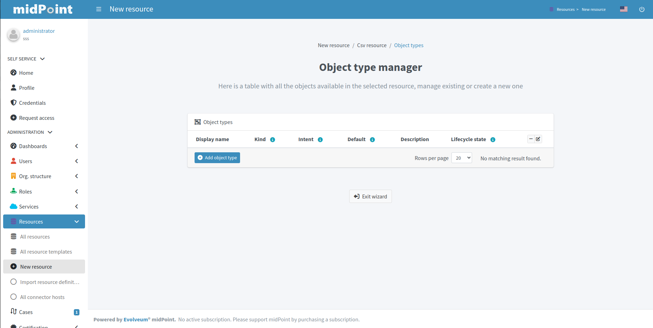Click the minus icon above the table
653x328 pixels.
530,139
